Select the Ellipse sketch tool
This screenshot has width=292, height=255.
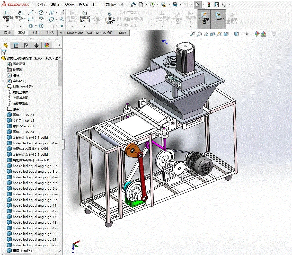[51, 19]
